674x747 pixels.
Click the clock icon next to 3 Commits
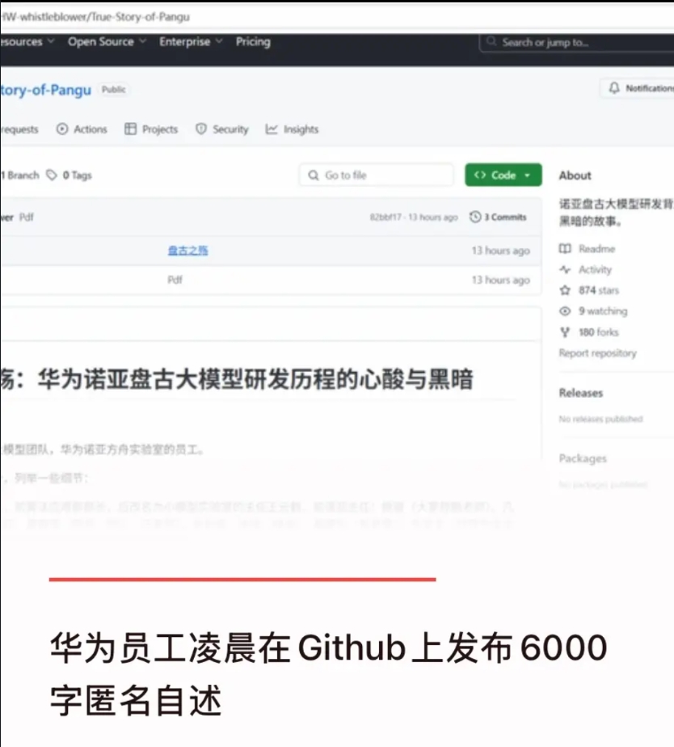click(475, 217)
